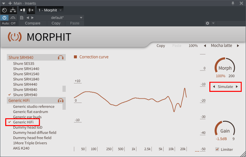
Task: Open the default preset dropdown
Action: click(60, 18)
